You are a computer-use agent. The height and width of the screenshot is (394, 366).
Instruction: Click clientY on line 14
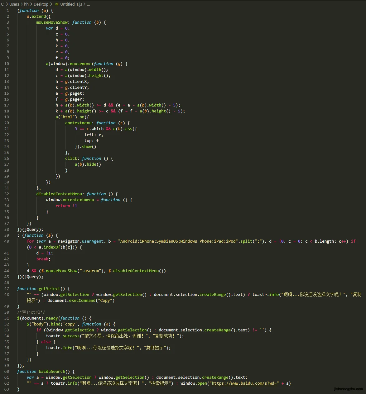point(78,87)
